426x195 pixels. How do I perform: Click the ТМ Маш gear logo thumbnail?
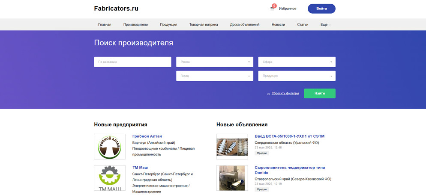(x=110, y=178)
